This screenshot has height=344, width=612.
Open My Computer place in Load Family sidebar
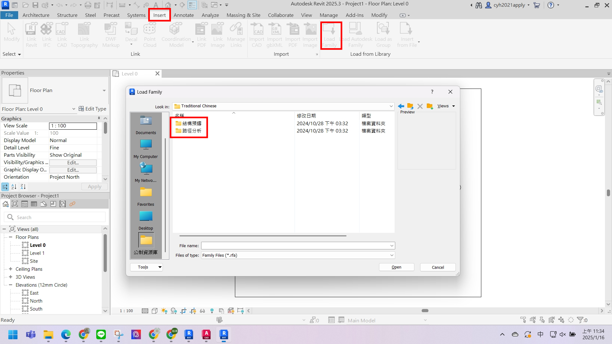click(146, 149)
